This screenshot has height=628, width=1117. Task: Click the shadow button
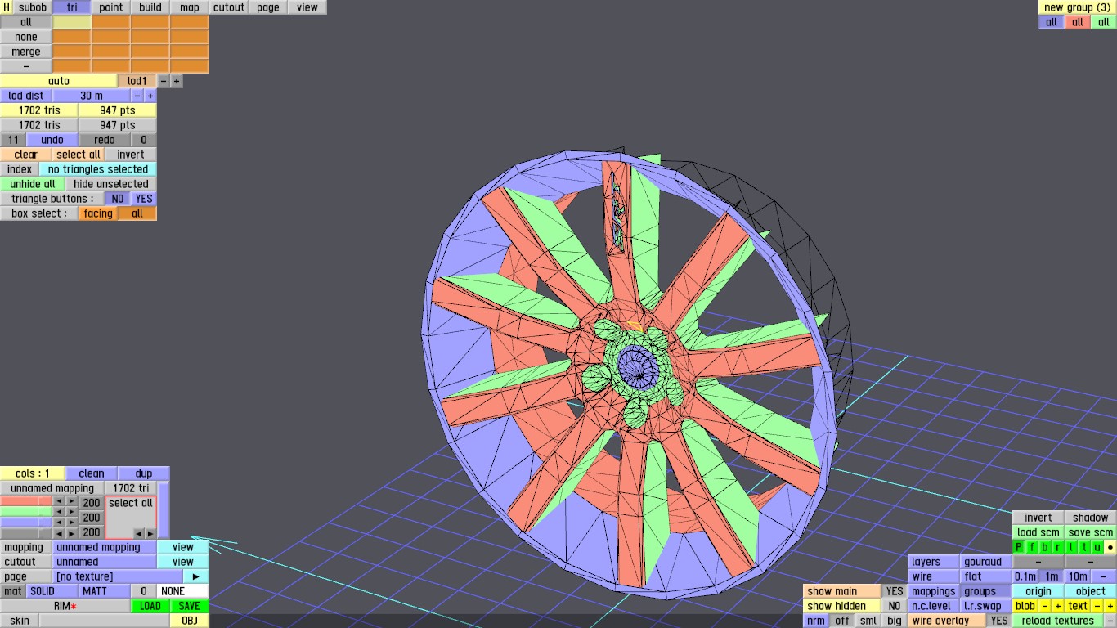(x=1091, y=518)
